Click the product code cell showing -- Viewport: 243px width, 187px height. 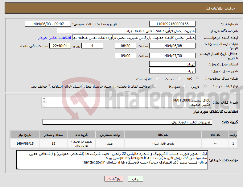[x=215, y=143]
